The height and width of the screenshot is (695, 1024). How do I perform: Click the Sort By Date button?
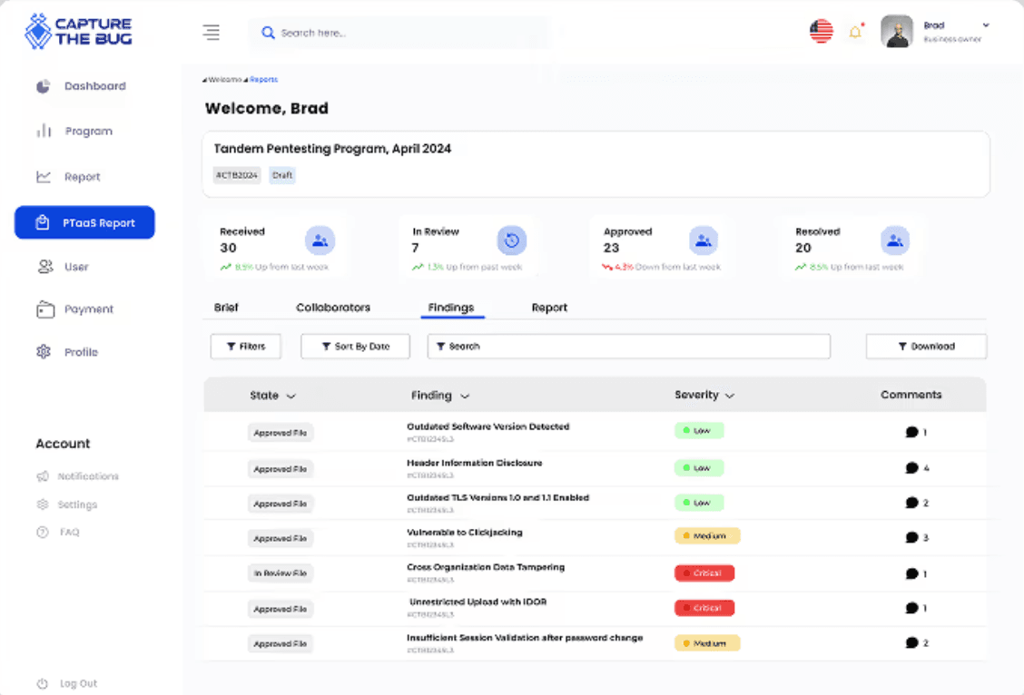(x=355, y=347)
